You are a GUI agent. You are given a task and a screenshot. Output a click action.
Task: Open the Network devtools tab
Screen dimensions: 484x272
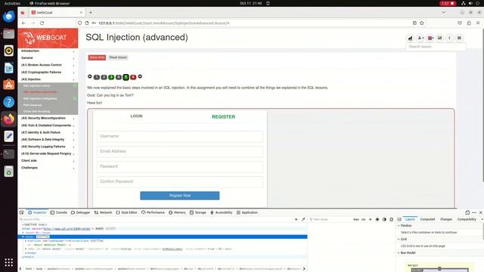click(x=103, y=212)
